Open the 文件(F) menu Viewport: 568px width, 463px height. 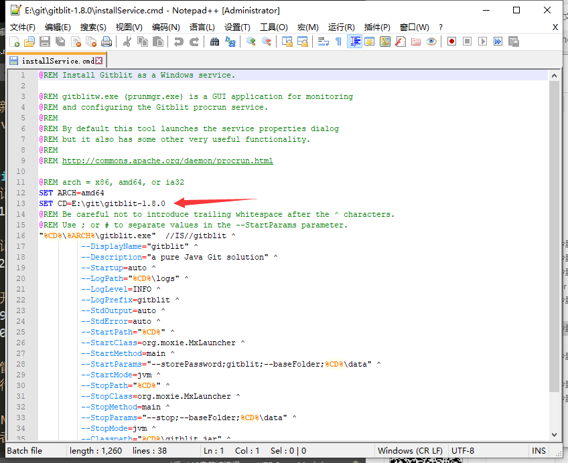pyautogui.click(x=23, y=27)
